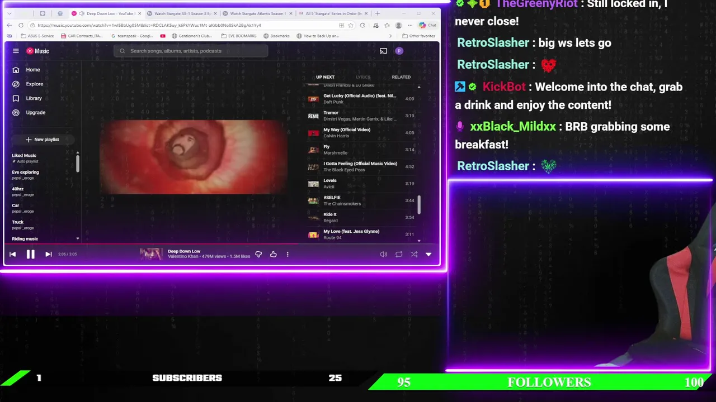Open the purple profile avatar menu
Image resolution: width=716 pixels, height=402 pixels.
[399, 51]
